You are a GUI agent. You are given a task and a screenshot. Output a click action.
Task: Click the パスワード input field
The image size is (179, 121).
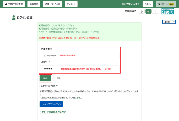[x=79, y=69]
